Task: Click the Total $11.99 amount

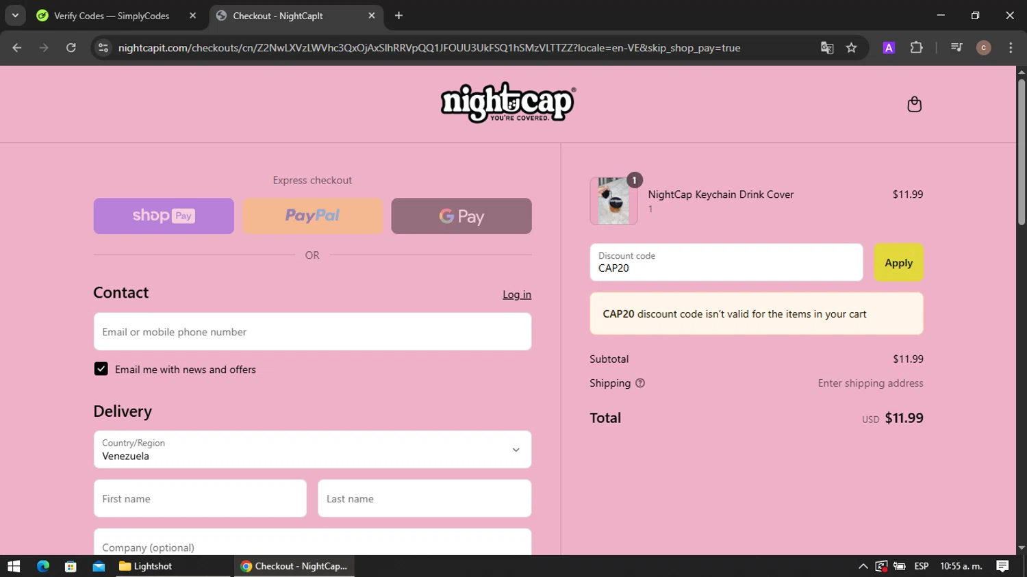Action: click(x=904, y=418)
